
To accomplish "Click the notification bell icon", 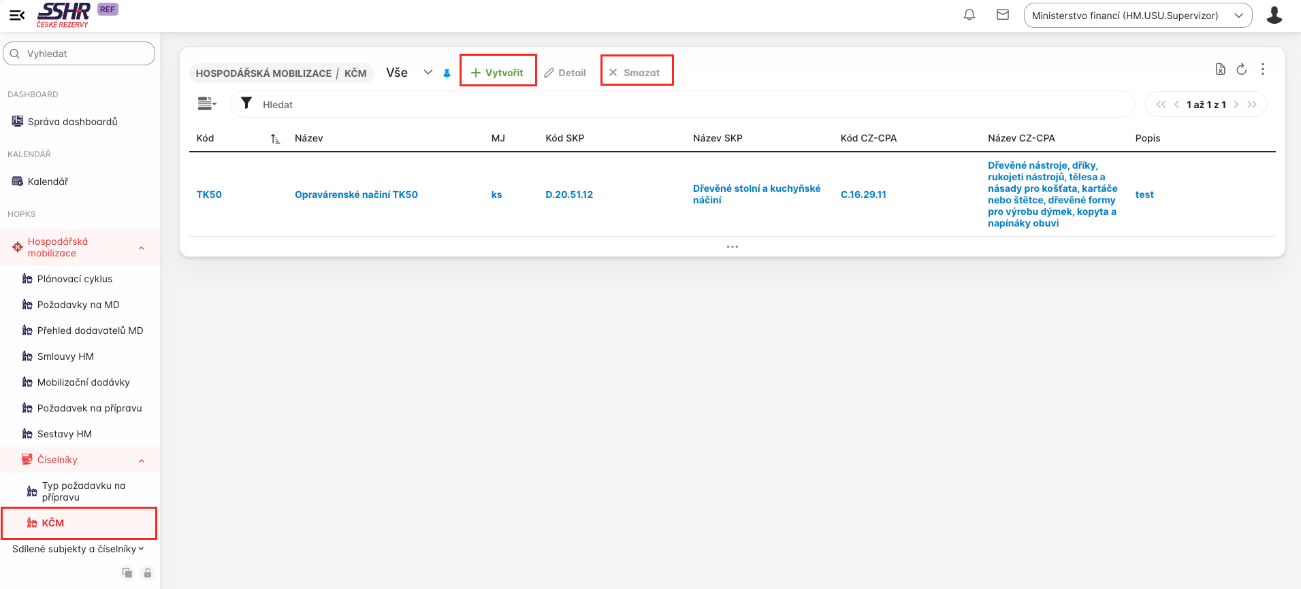I will [x=969, y=15].
